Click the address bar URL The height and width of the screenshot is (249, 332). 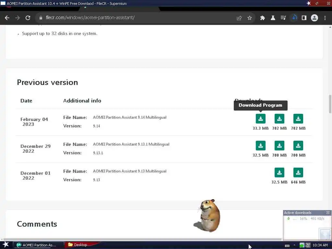pyautogui.click(x=90, y=18)
